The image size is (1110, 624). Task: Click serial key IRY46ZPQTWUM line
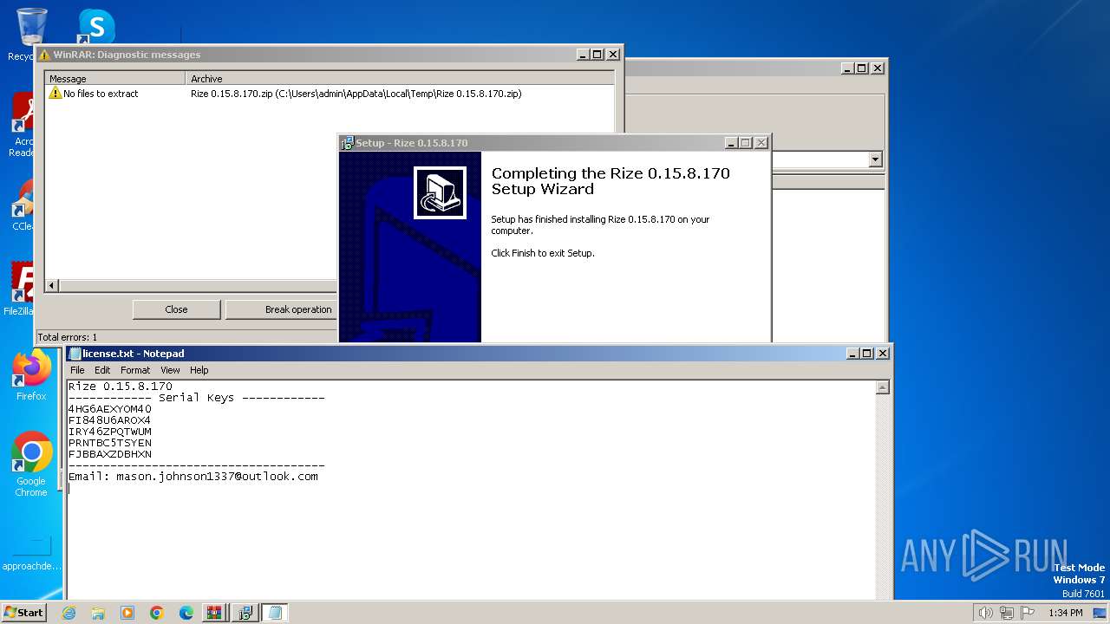[x=110, y=432]
